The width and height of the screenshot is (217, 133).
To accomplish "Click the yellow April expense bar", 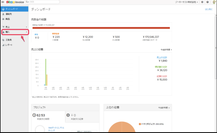I will coord(47,80).
